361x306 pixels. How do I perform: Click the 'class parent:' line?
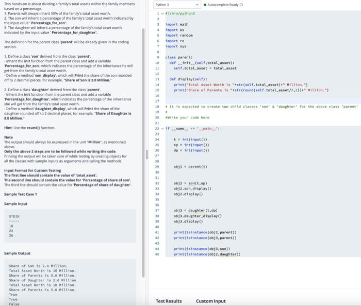pyautogui.click(x=178, y=58)
